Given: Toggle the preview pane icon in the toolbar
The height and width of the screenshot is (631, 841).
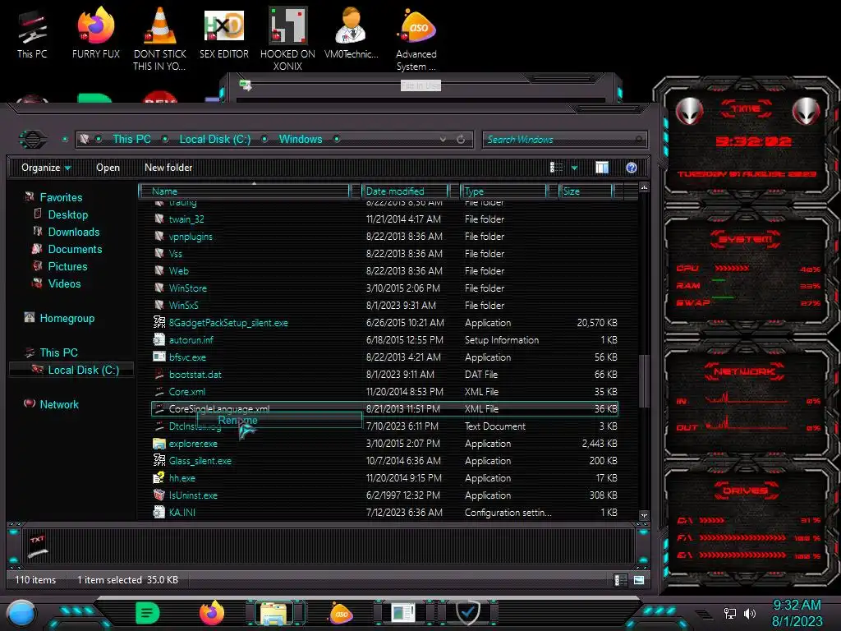Looking at the screenshot, I should coord(602,168).
